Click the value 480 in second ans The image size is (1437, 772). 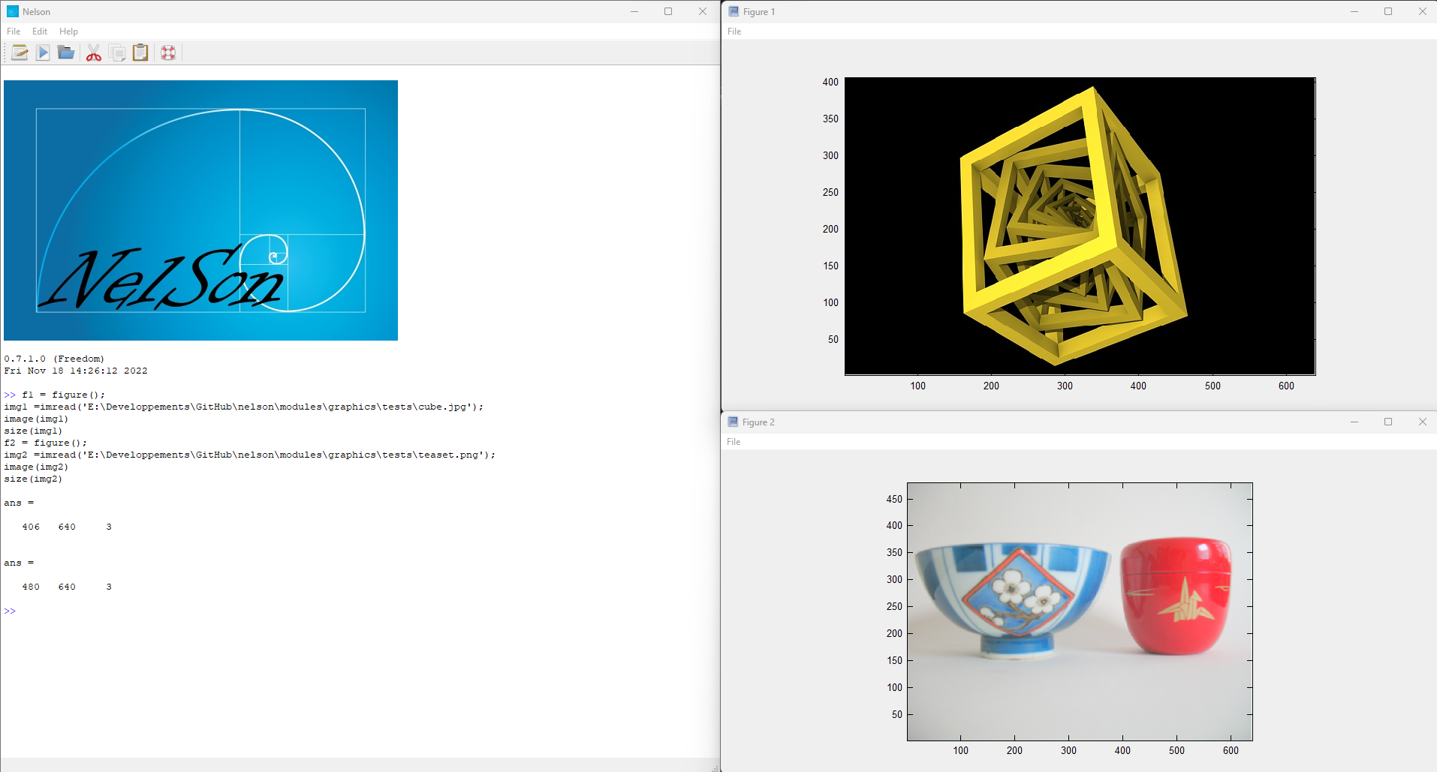click(x=31, y=587)
